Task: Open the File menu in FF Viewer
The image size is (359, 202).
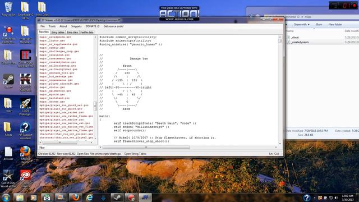Action: (x=43, y=26)
